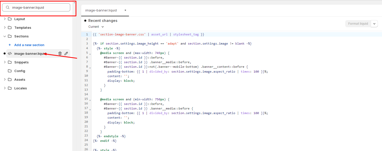Expand the Snippets folder chevron
Image resolution: width=382 pixels, height=151 pixels.
[x=5, y=62]
